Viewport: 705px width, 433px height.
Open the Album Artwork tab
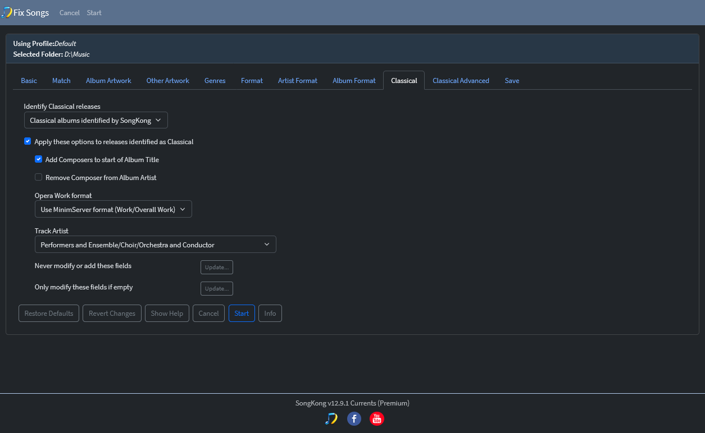pos(108,81)
